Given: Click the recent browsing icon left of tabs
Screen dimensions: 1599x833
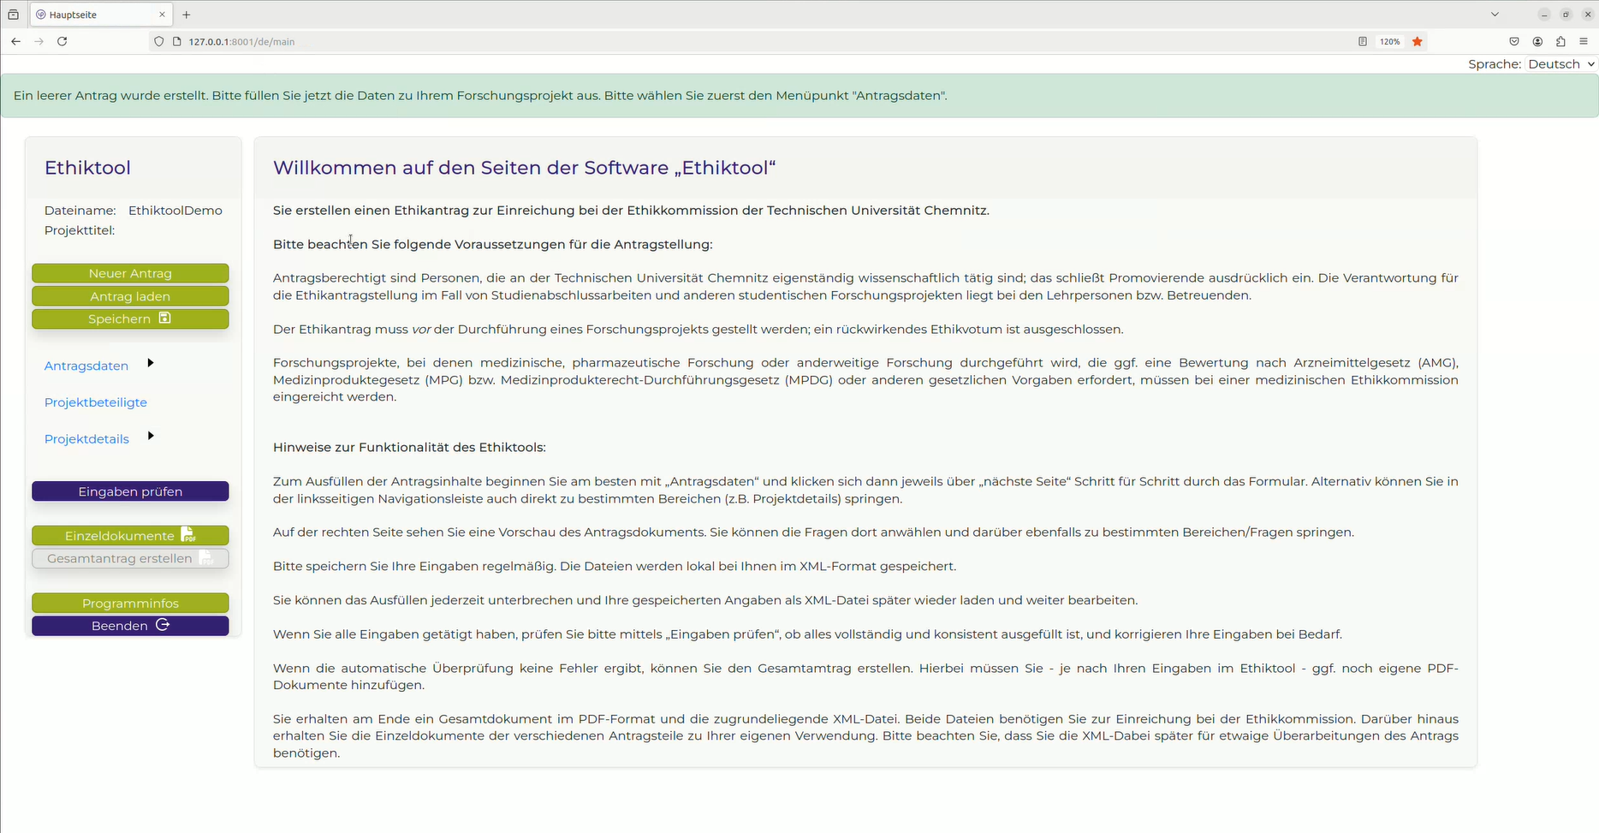Looking at the screenshot, I should tap(13, 15).
